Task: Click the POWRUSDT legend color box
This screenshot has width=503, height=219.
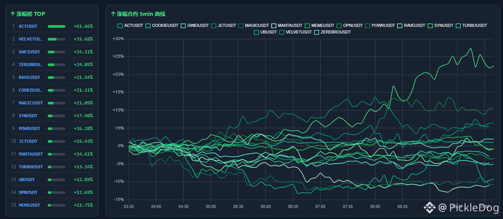Action: (367, 25)
